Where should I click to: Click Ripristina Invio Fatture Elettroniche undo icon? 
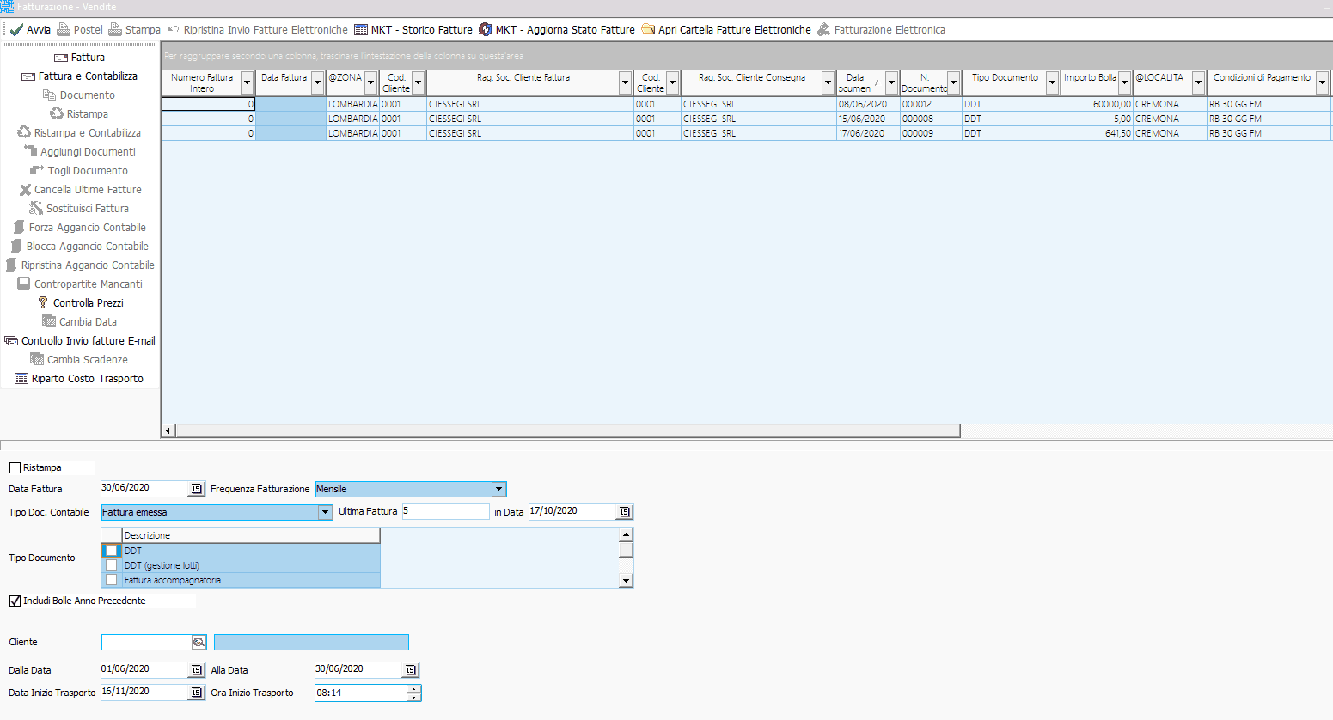[174, 29]
